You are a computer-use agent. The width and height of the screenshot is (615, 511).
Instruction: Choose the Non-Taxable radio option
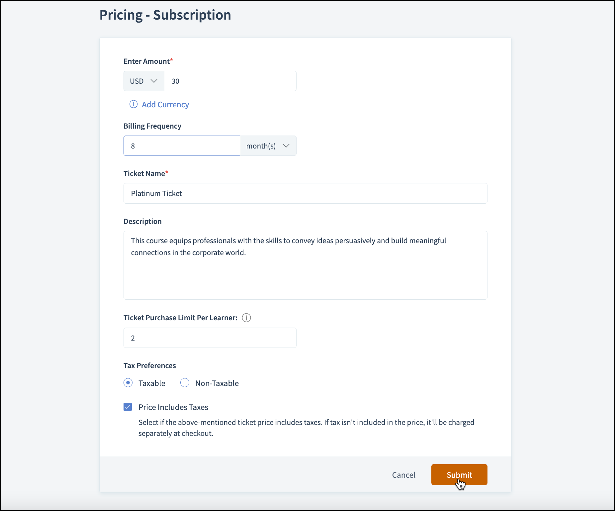click(x=185, y=383)
